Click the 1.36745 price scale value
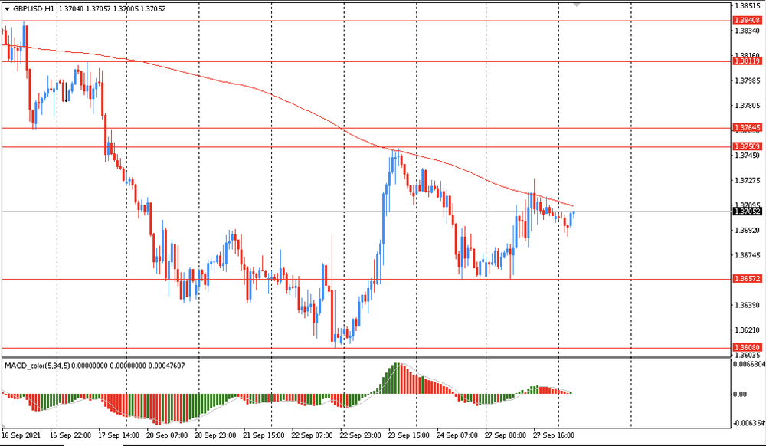The image size is (766, 446). point(748,255)
